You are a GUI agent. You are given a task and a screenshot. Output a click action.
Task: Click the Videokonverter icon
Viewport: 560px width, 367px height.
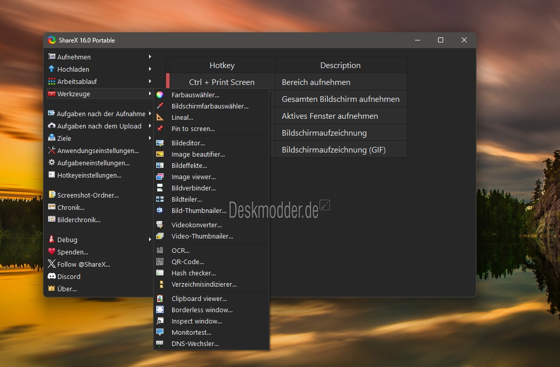tap(160, 225)
